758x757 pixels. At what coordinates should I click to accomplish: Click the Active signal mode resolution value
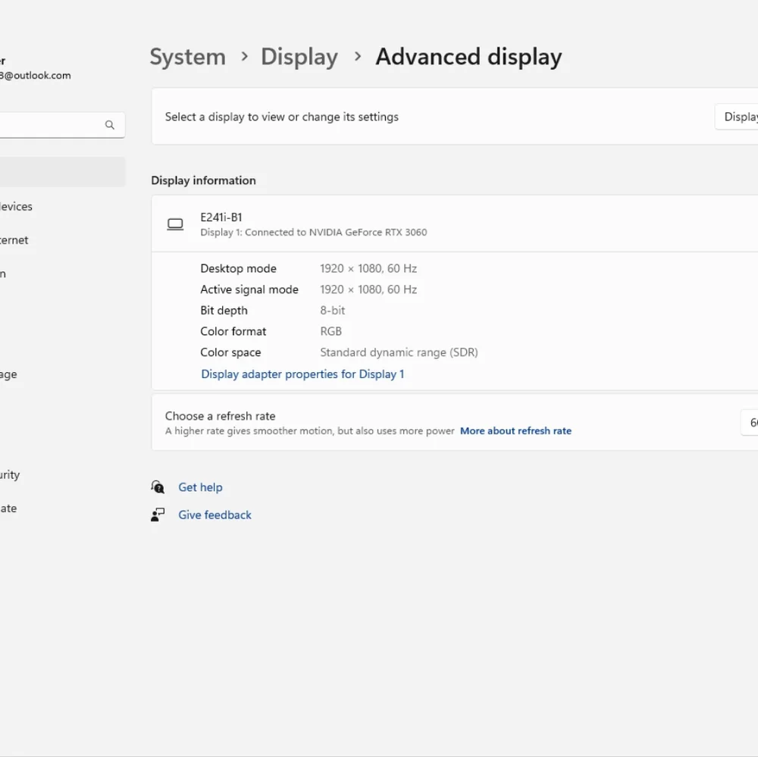pos(368,289)
